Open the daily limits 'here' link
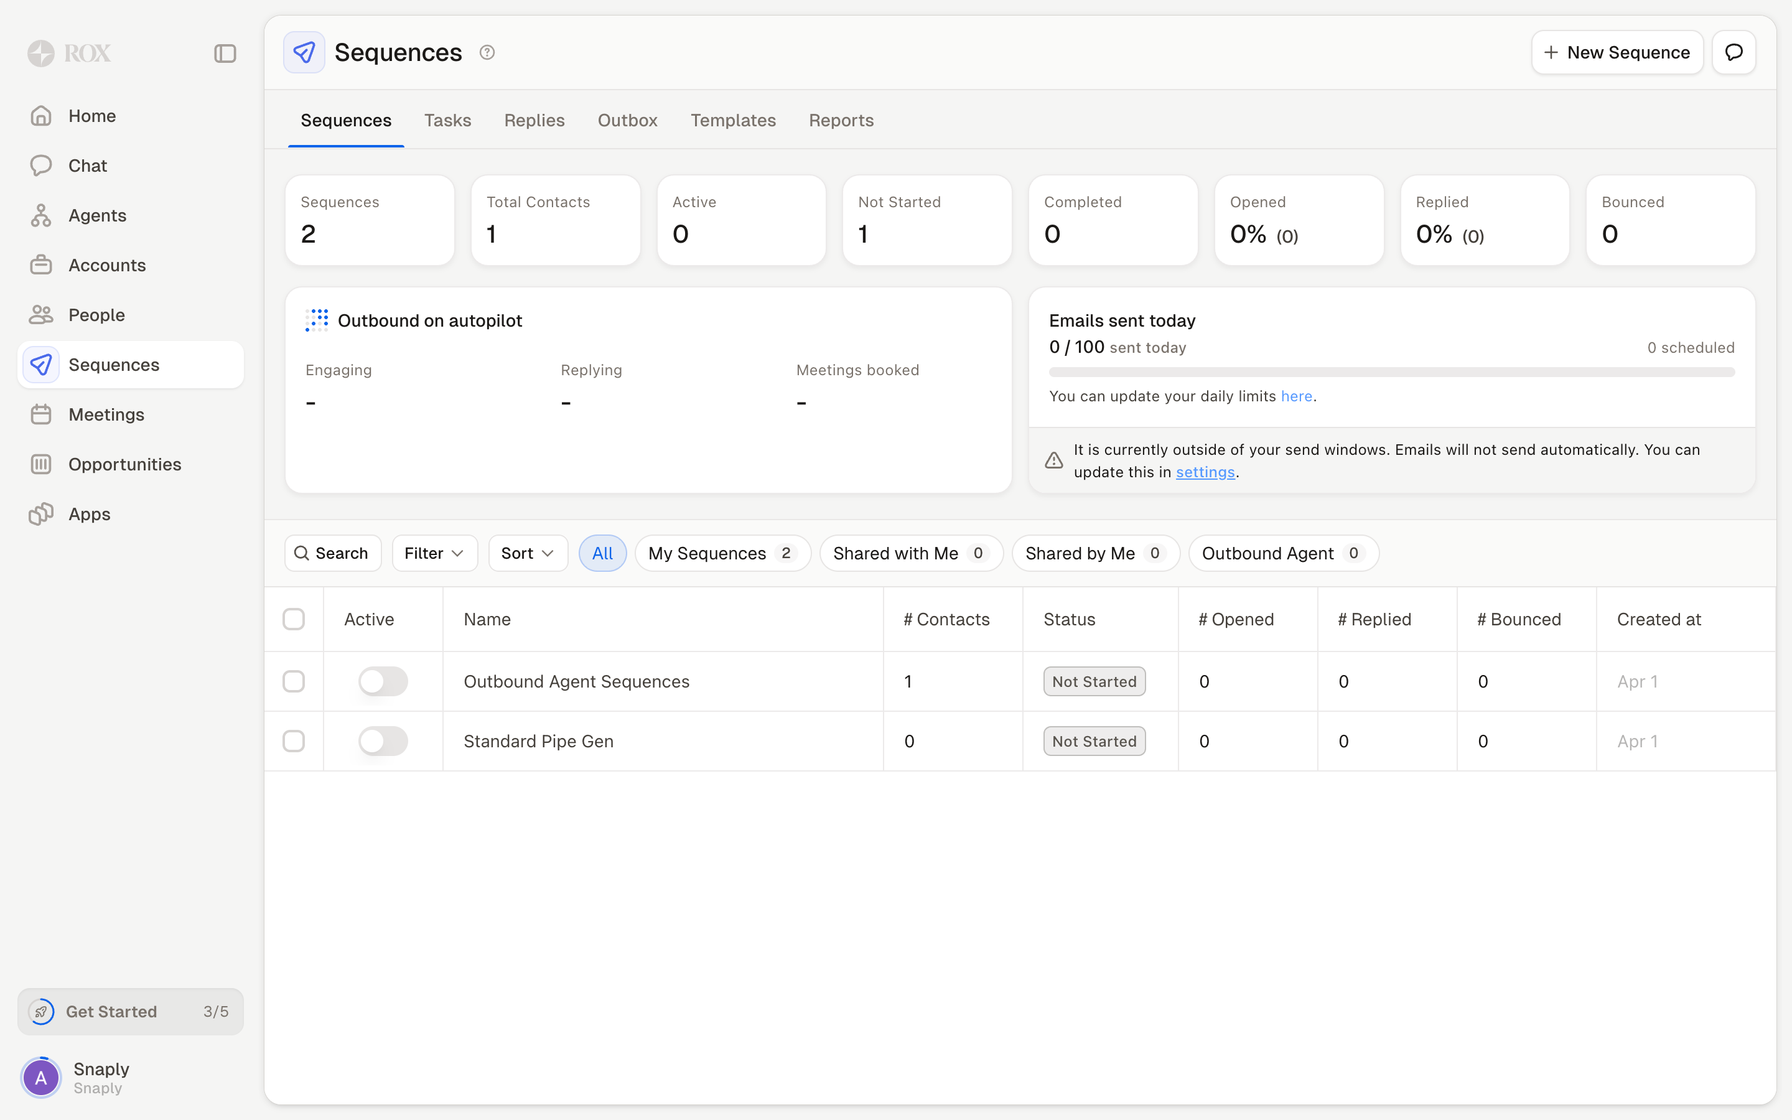The height and width of the screenshot is (1120, 1792). click(1297, 396)
